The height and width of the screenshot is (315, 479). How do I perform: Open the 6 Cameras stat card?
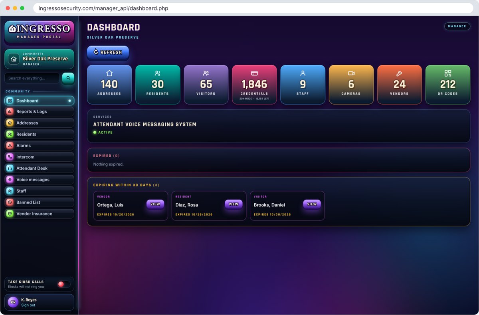(351, 85)
